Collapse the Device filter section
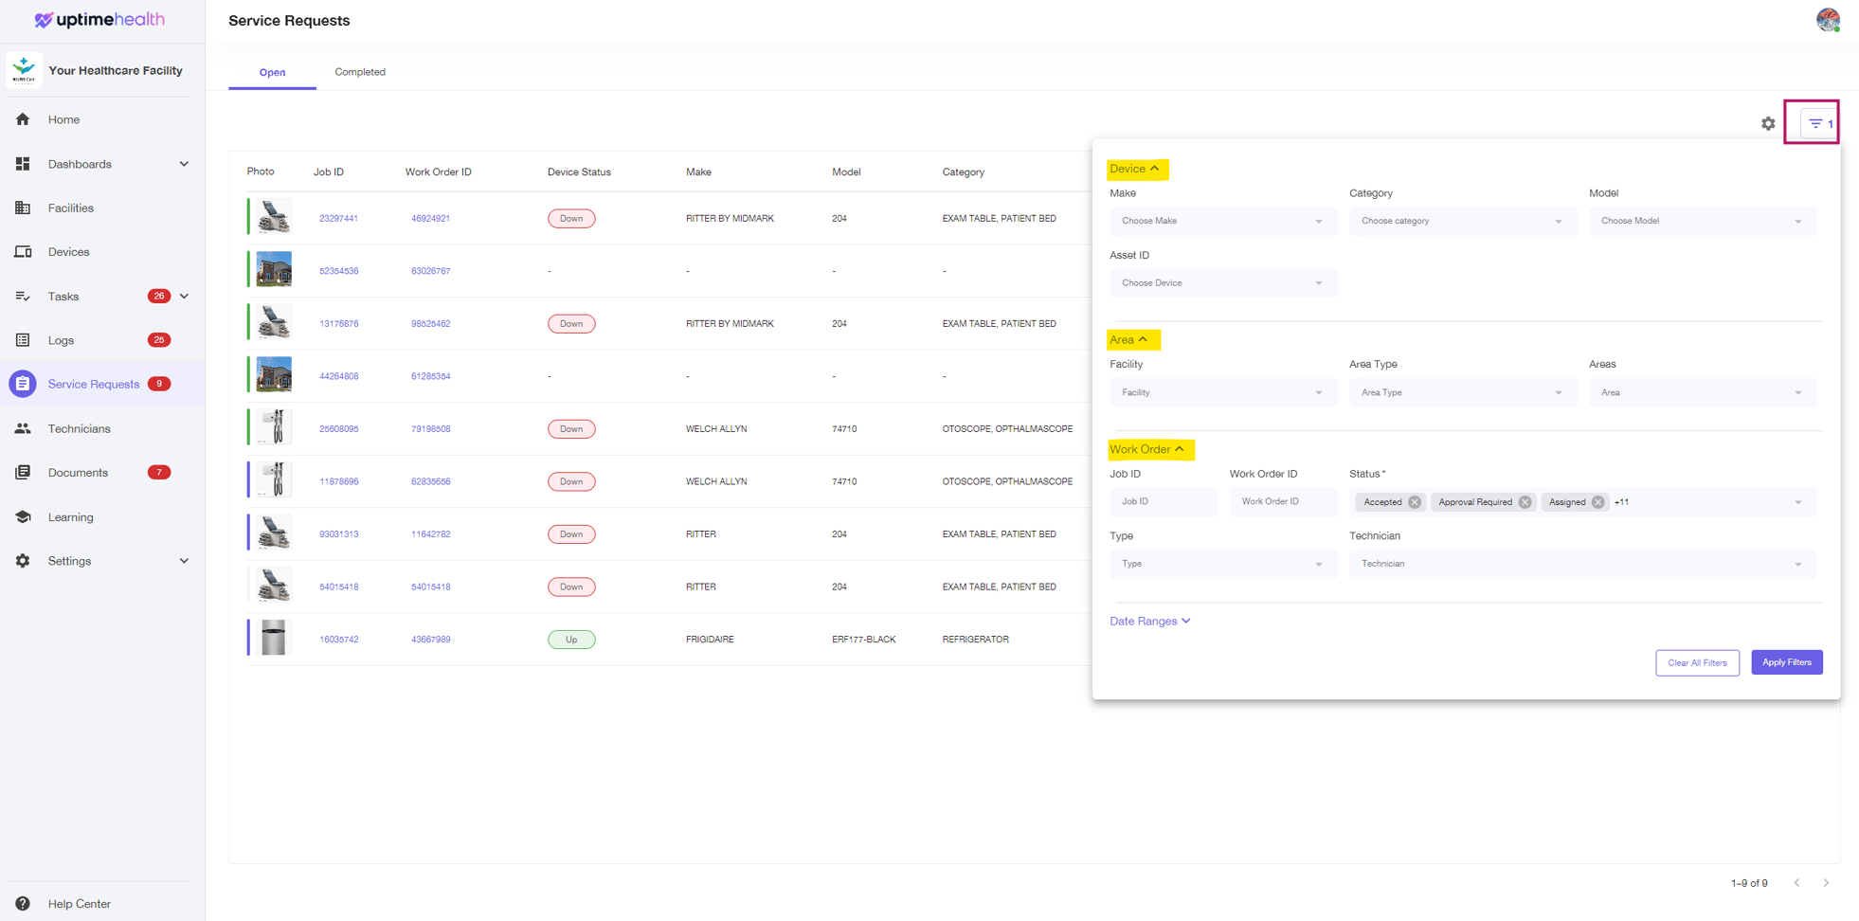The image size is (1859, 921). [1136, 169]
